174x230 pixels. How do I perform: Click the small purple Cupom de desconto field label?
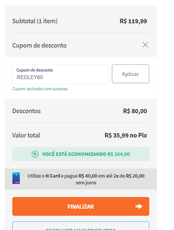click(x=34, y=70)
